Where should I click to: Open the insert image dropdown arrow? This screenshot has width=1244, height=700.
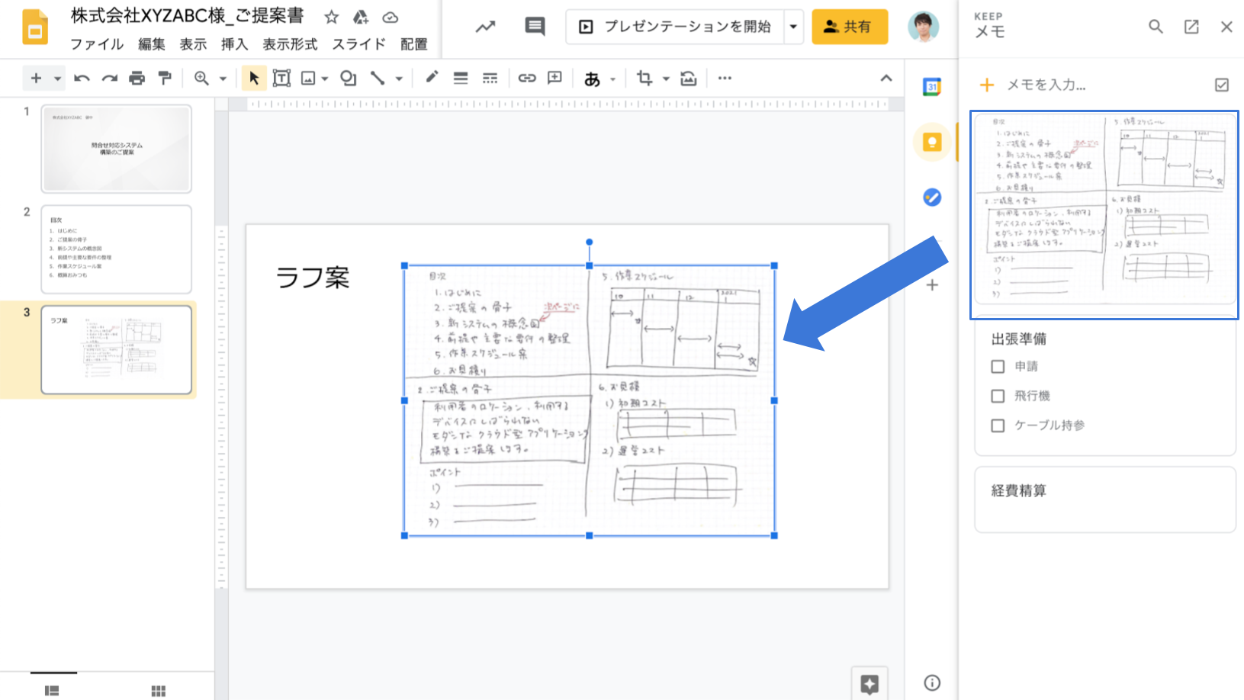[325, 79]
